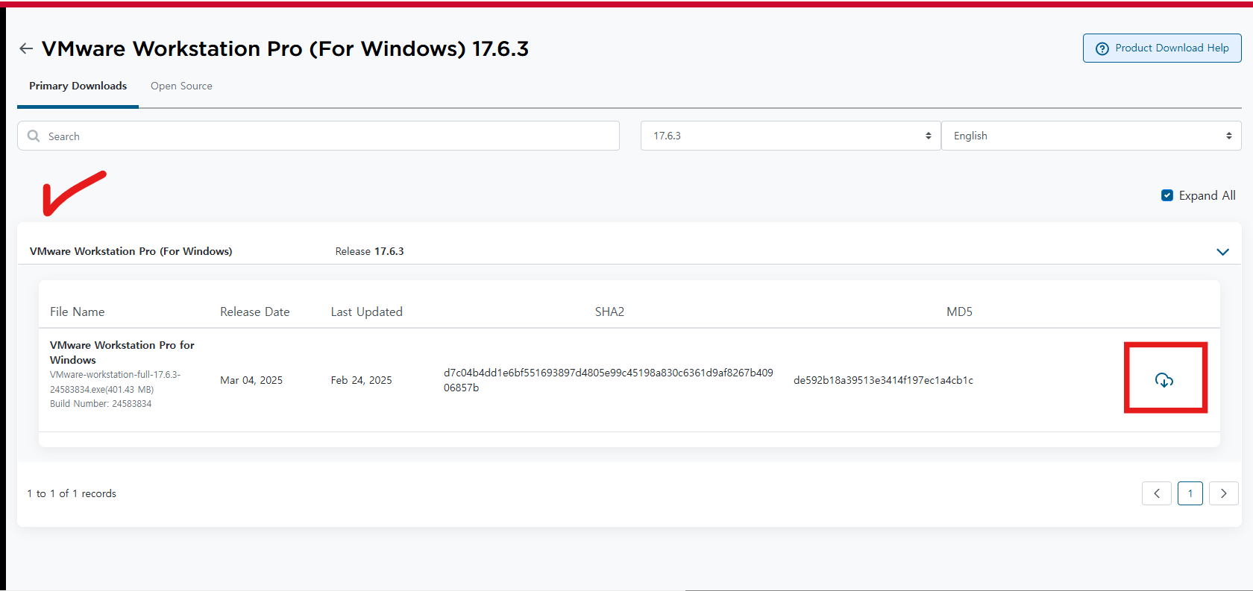Click the SHA2 column header

609,312
